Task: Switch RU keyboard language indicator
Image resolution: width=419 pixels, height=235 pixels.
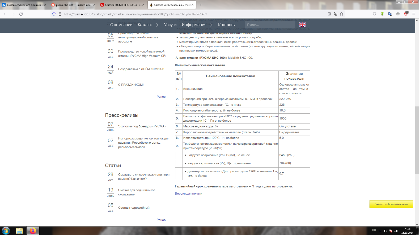Action: [x=374, y=230]
